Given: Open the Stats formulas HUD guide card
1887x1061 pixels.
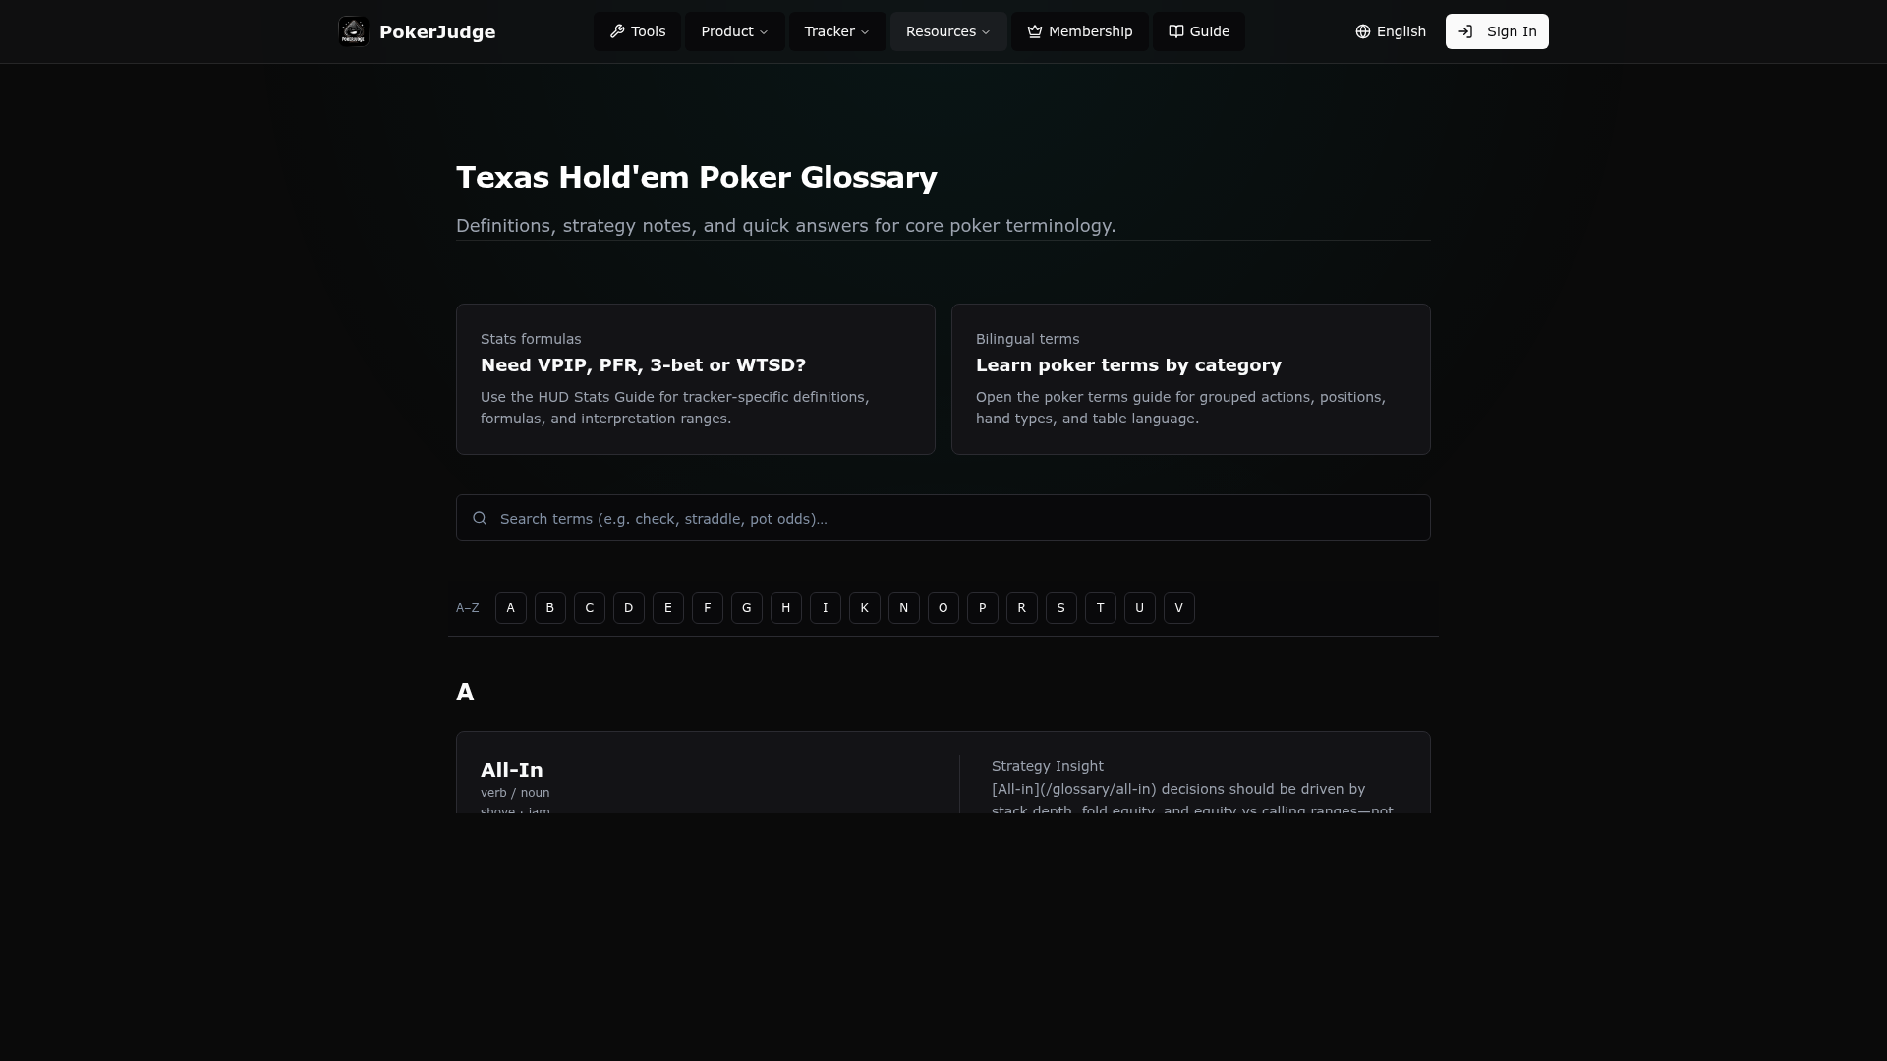Looking at the screenshot, I should point(696,379).
